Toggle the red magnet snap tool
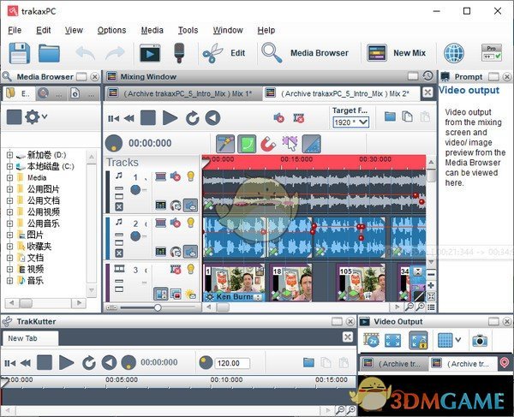 (x=268, y=144)
